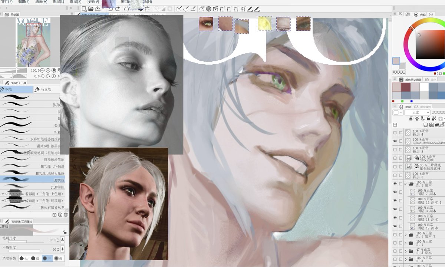The image size is (445, 267).
Task: Select the 粗糙顺滑笔刷 brush
Action: click(x=33, y=159)
